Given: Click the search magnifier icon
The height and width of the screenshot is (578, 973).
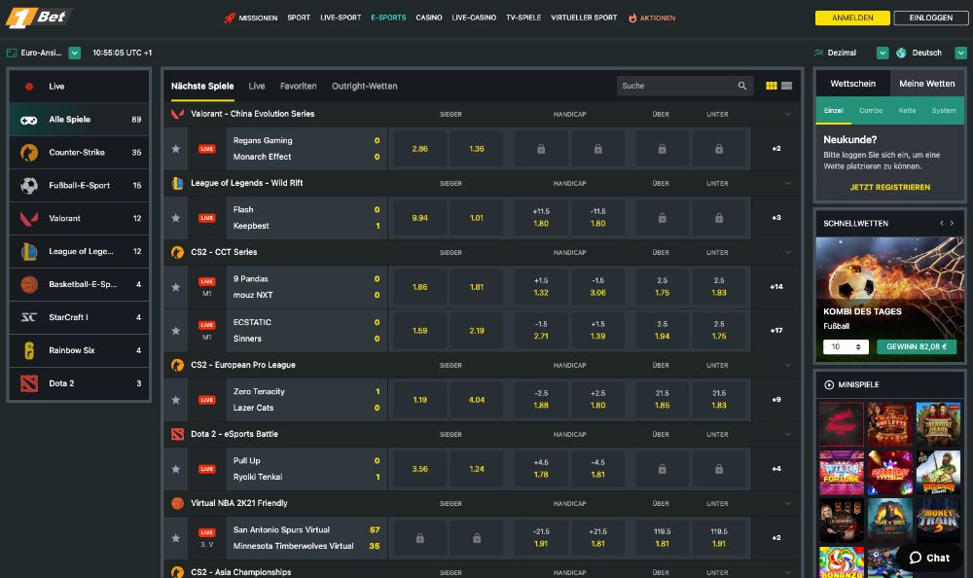Looking at the screenshot, I should (741, 86).
